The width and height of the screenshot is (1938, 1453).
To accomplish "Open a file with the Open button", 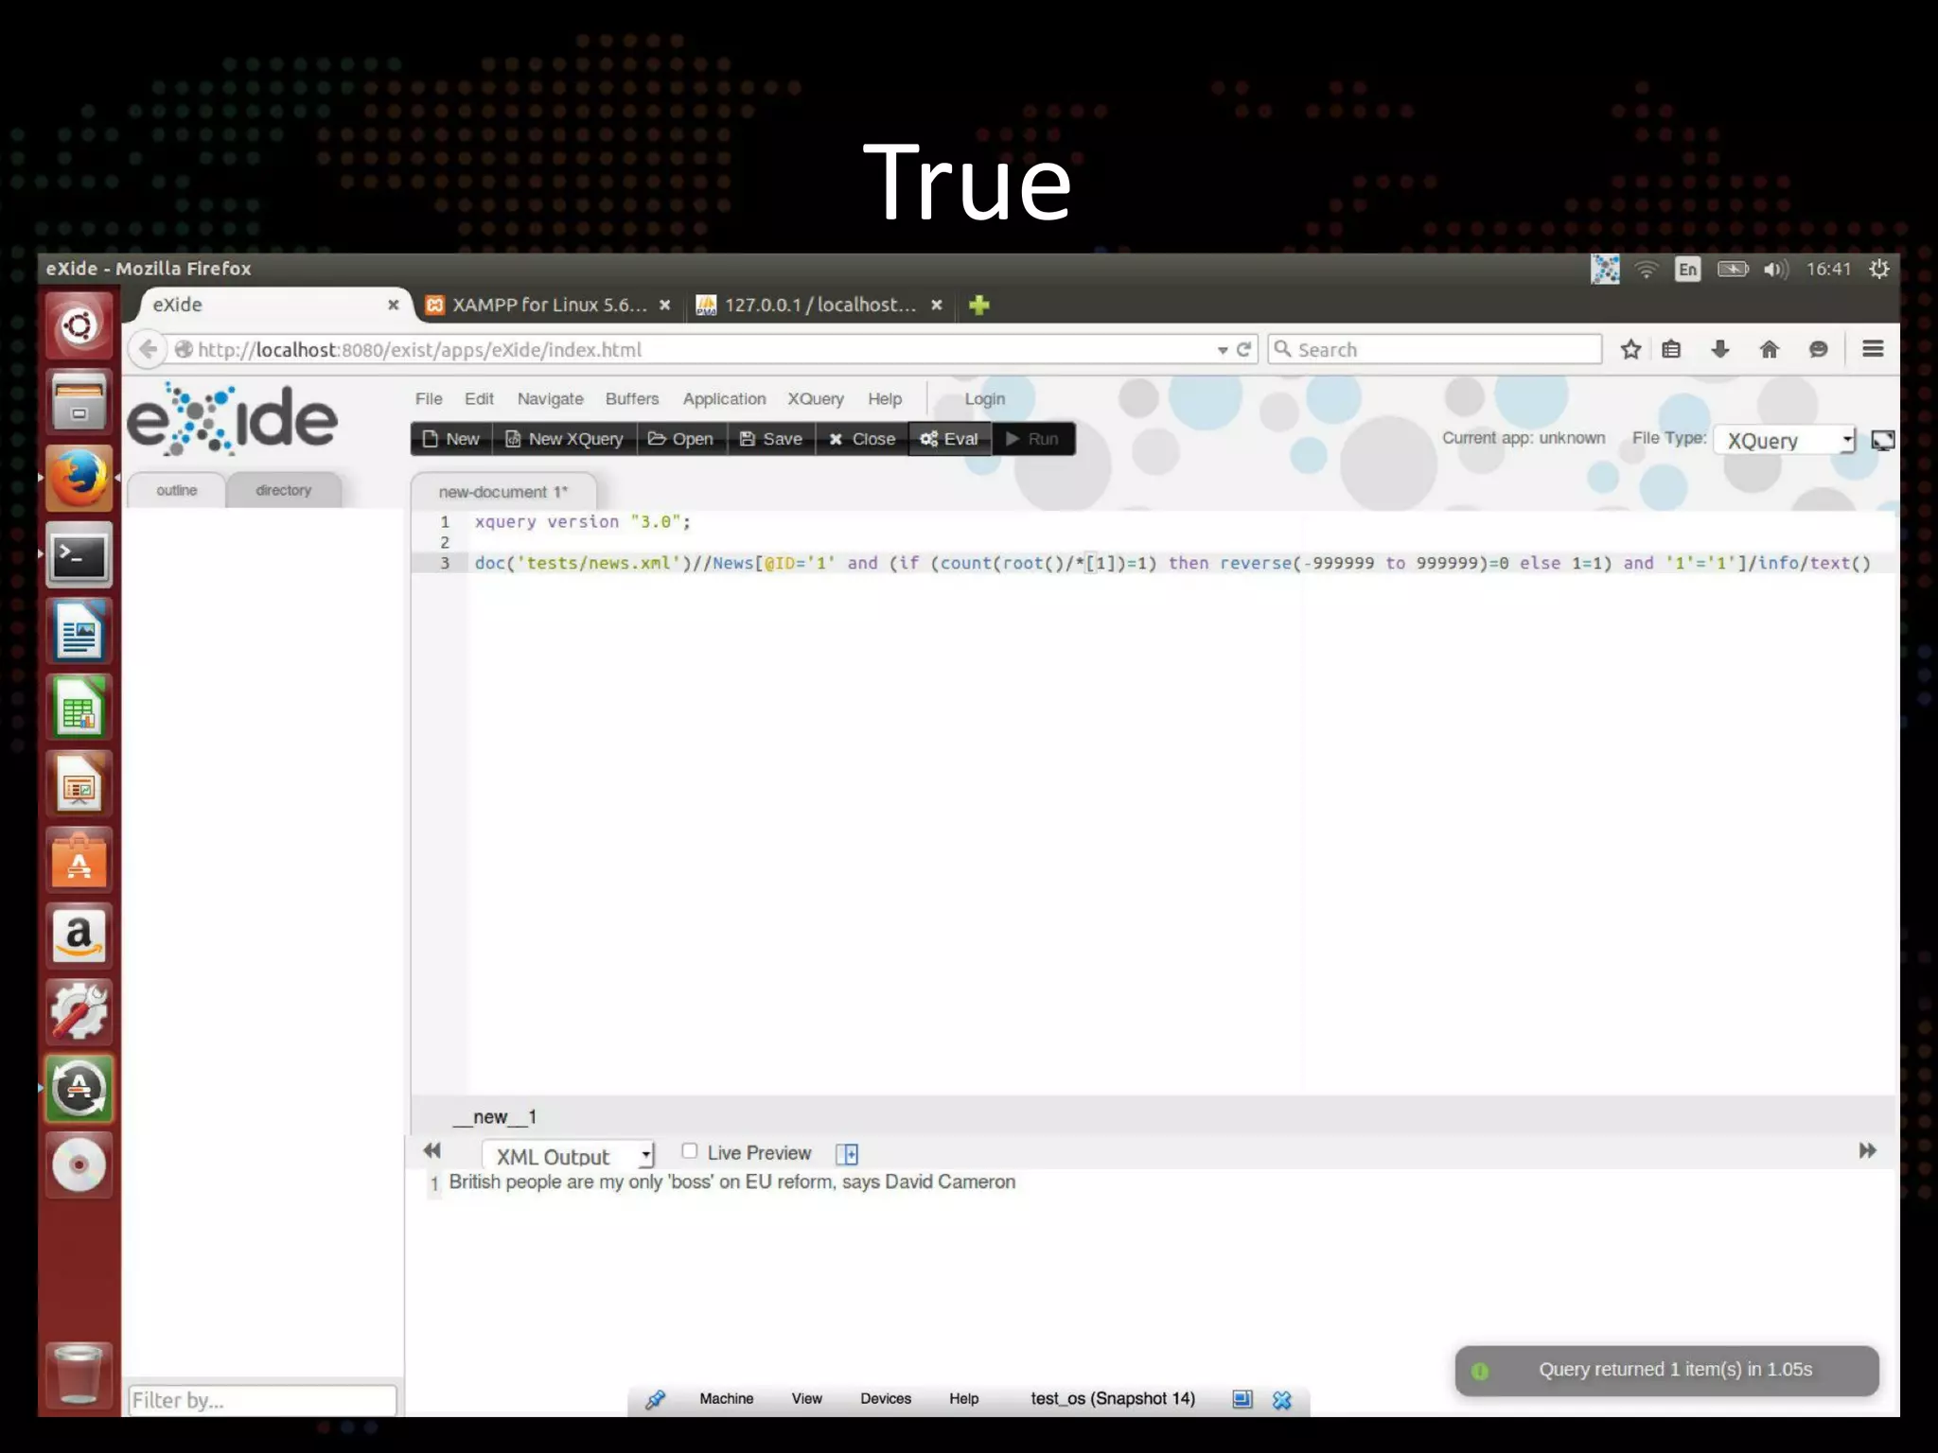I will tap(681, 439).
